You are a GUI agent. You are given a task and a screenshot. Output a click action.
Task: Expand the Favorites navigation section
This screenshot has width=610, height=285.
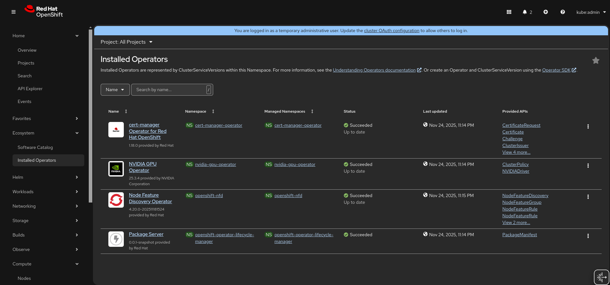[x=46, y=118]
